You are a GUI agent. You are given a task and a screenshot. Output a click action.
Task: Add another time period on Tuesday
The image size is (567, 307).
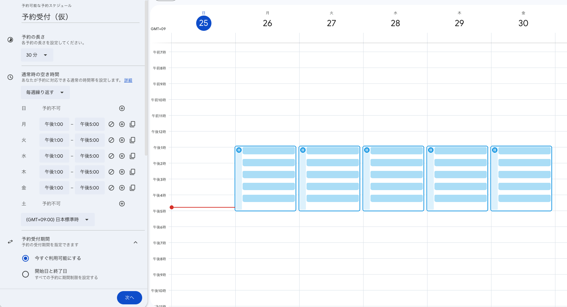pos(122,140)
